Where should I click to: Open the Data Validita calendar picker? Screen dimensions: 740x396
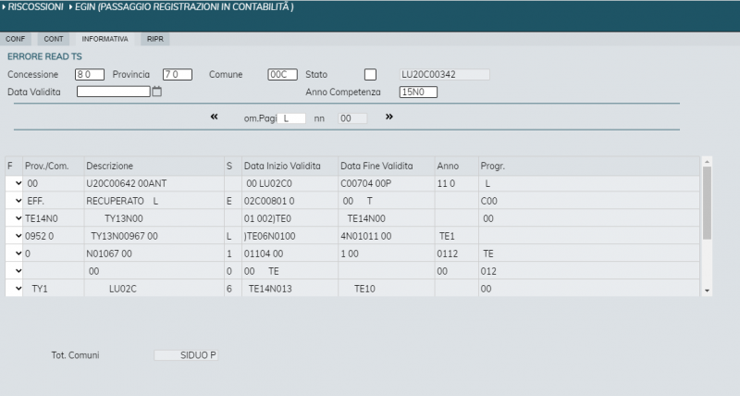click(x=156, y=92)
